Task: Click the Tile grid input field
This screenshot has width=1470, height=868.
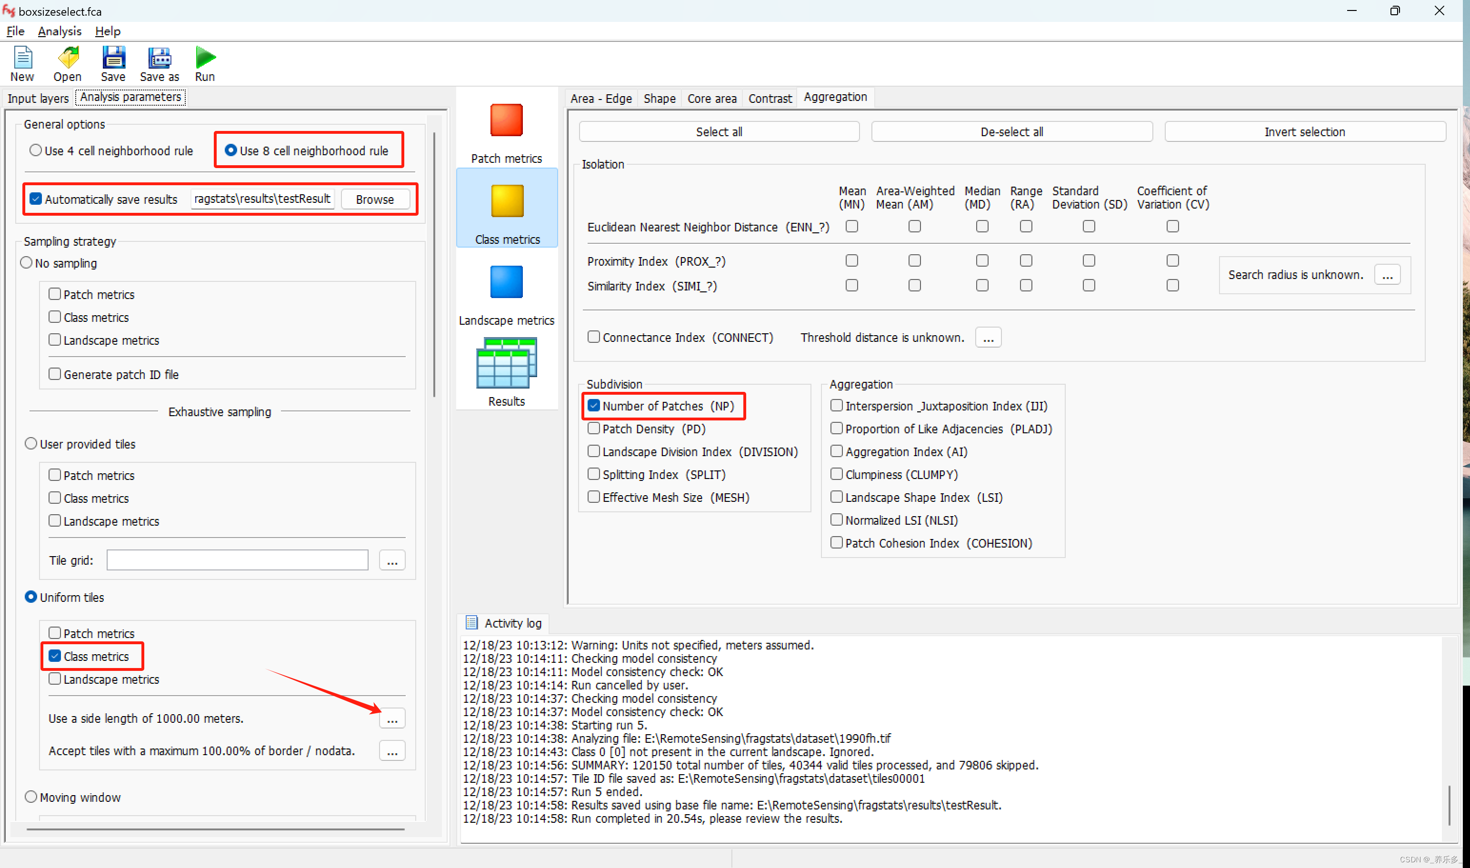Action: tap(238, 560)
